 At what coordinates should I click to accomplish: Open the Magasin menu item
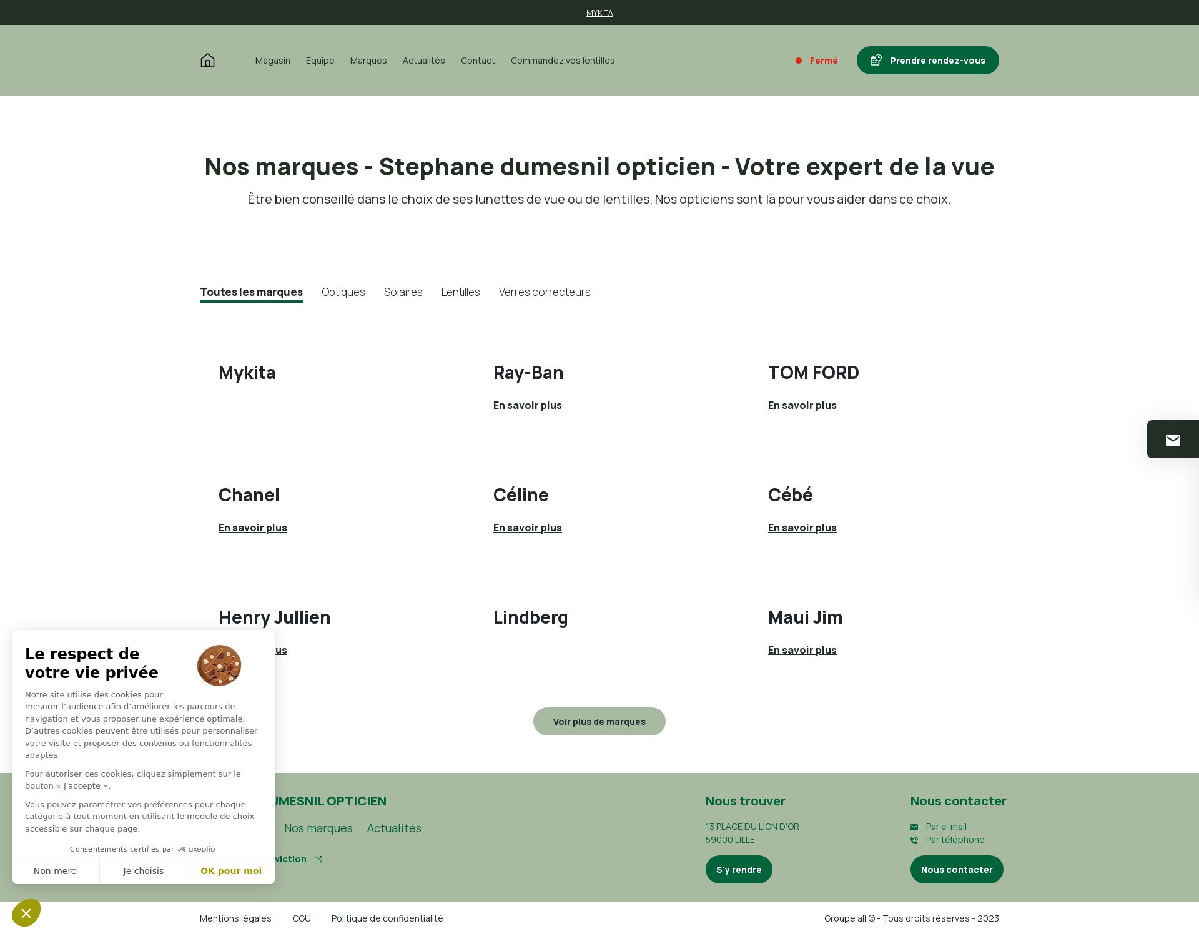(273, 61)
